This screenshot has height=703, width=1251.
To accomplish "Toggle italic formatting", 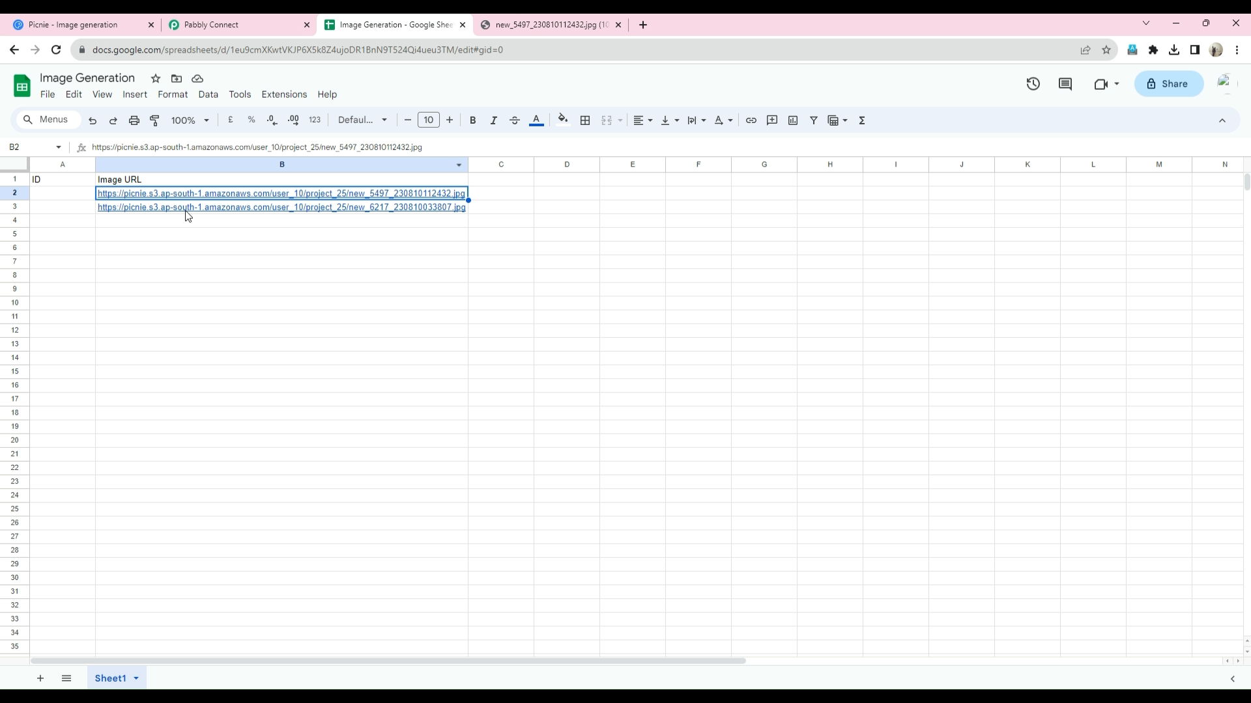I will pyautogui.click(x=494, y=120).
